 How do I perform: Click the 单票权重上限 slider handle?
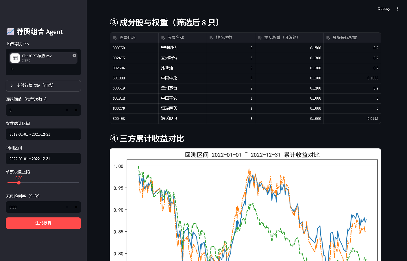19,183
